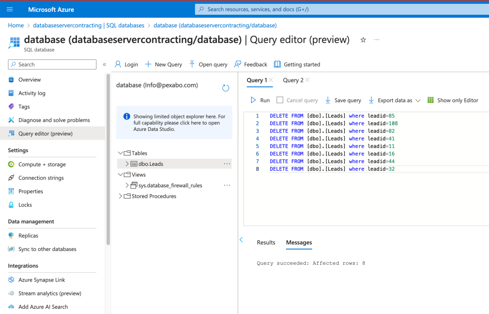
Task: Open Sync to other databases
Action: click(x=47, y=249)
